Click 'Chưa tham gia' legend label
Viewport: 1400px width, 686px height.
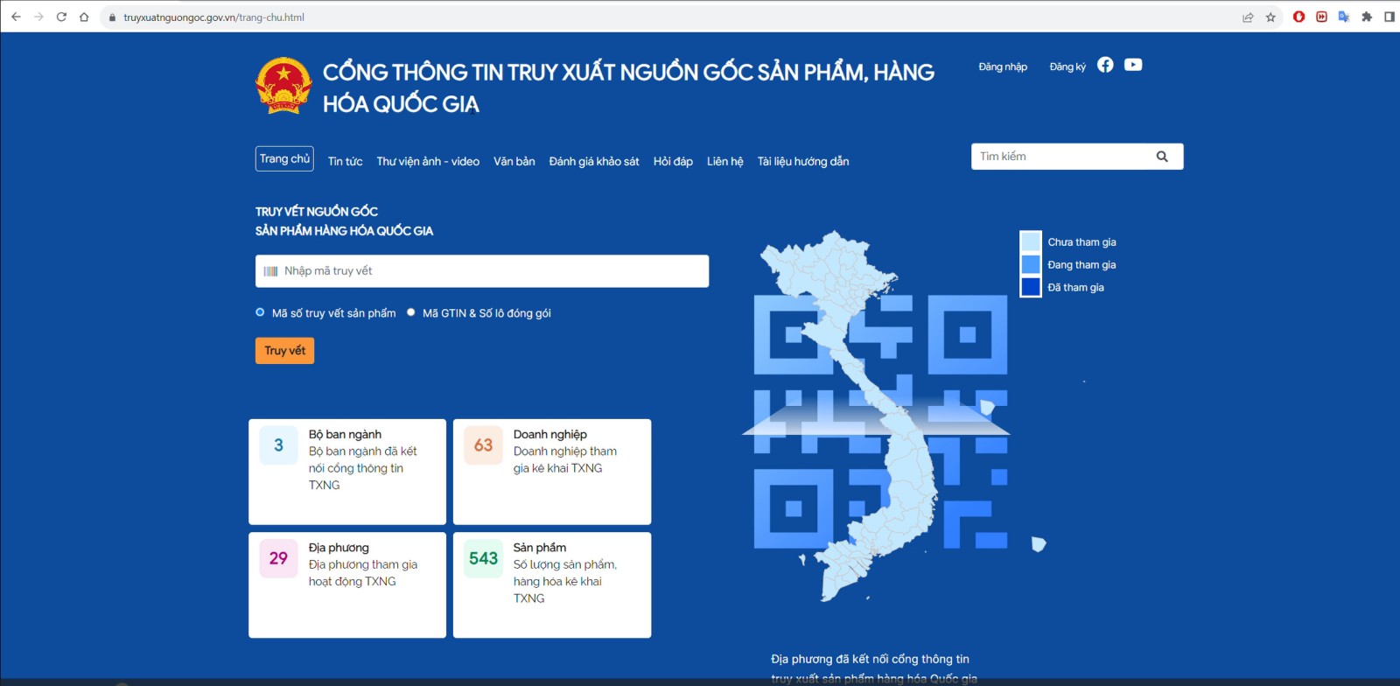(x=1081, y=242)
